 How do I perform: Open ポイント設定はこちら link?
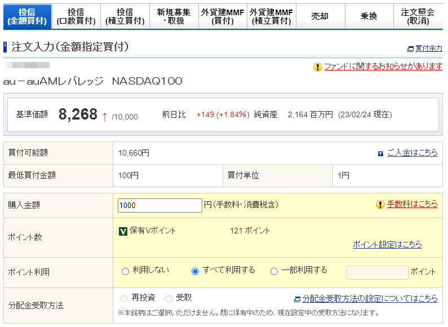387,245
